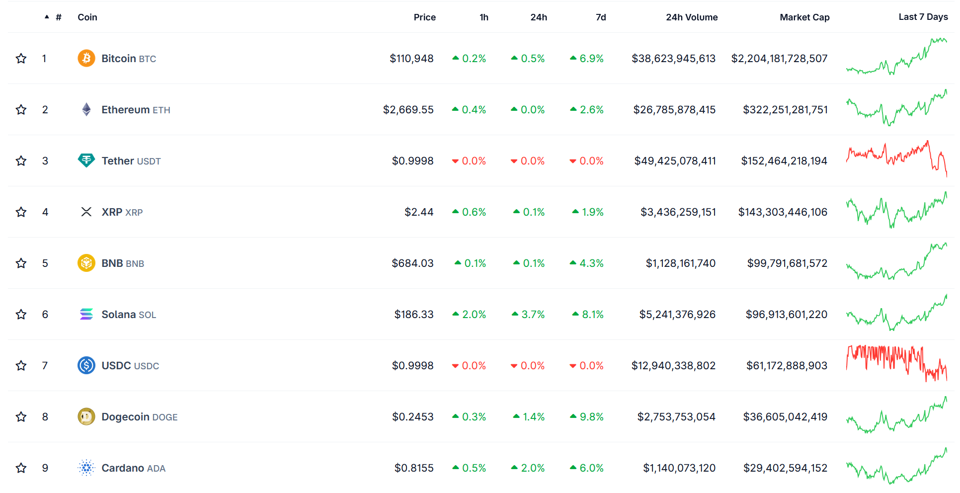Star the Dogecoin row

click(x=21, y=417)
